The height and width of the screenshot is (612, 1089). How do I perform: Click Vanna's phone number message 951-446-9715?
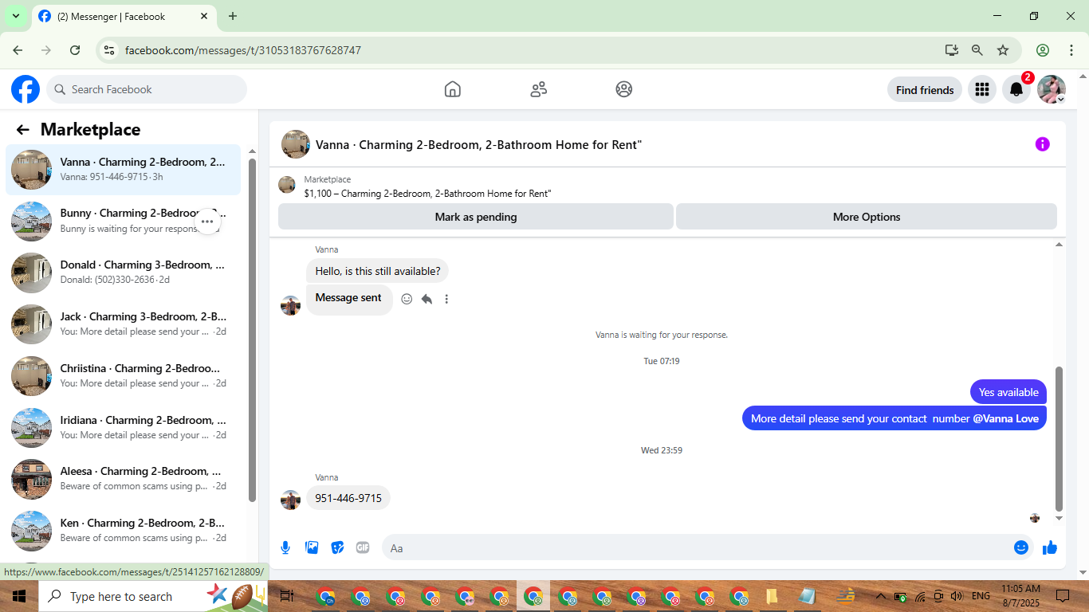coord(348,498)
